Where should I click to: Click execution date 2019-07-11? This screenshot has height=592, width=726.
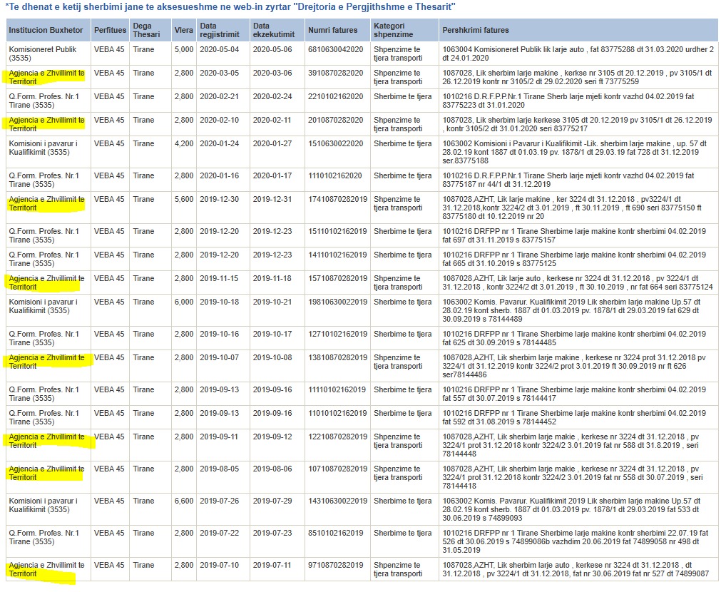(273, 565)
